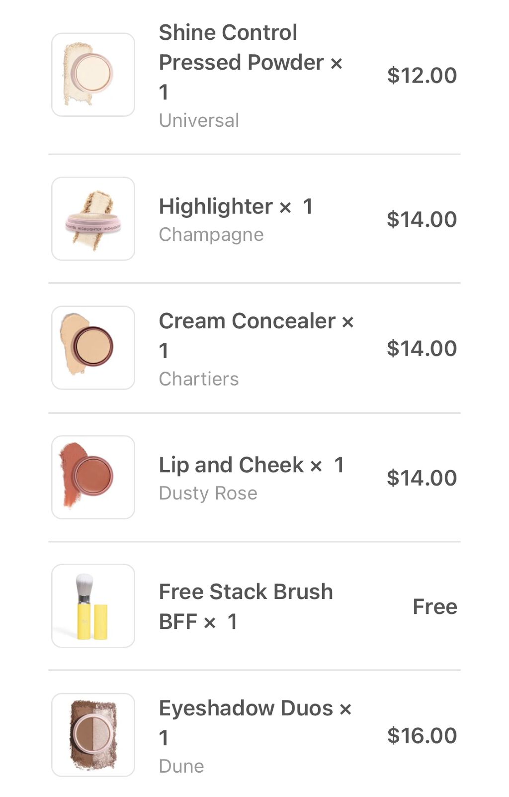Tap the Dusty Rose shade label

coord(208,493)
